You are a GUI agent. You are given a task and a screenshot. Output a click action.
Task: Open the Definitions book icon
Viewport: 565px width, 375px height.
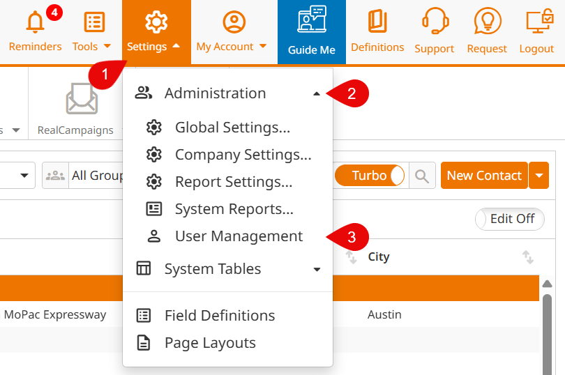[x=377, y=21]
